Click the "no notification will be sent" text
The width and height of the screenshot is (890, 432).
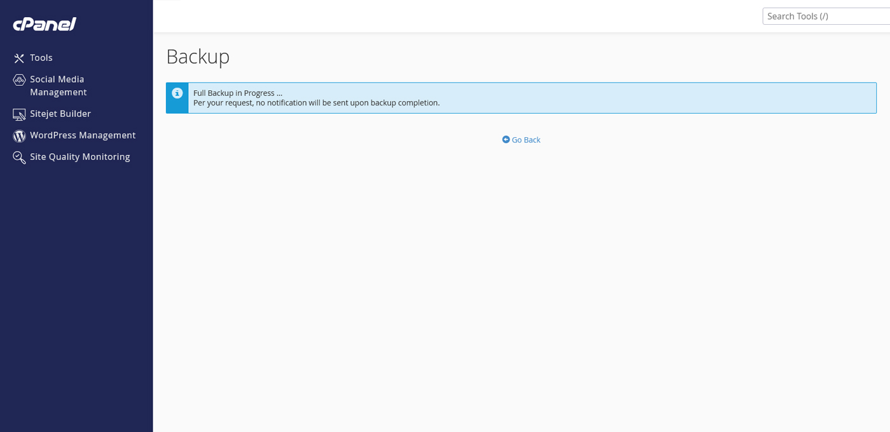pyautogui.click(x=316, y=103)
